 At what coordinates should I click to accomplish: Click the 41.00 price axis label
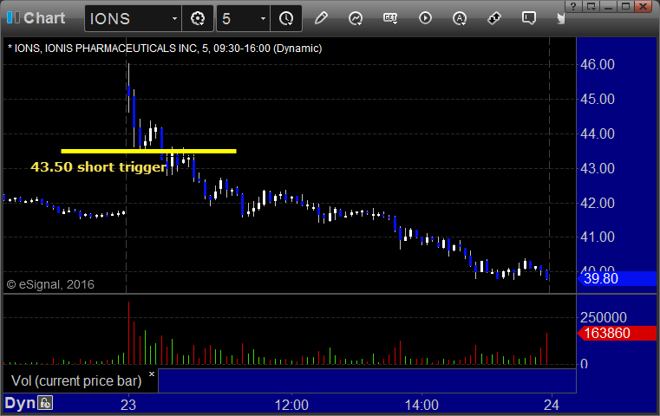pyautogui.click(x=598, y=237)
